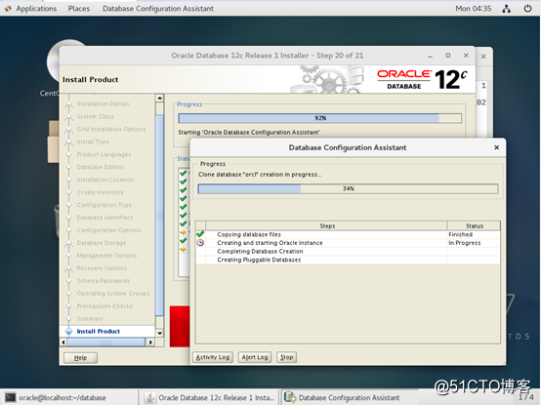The width and height of the screenshot is (541, 405).
Task: Select Install Type step in sidebar
Action: [93, 142]
